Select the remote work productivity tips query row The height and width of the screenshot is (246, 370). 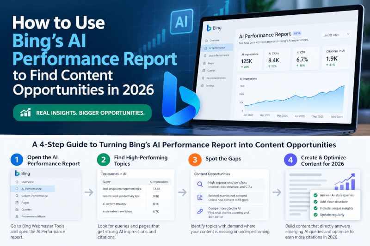[x=136, y=196]
